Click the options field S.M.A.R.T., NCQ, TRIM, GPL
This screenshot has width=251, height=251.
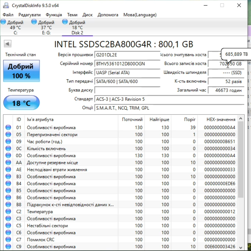tap(169, 108)
